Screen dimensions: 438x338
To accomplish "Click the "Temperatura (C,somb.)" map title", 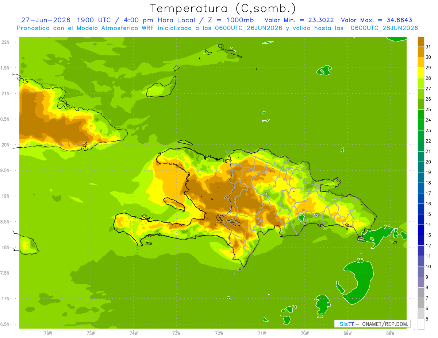I will click(223, 8).
